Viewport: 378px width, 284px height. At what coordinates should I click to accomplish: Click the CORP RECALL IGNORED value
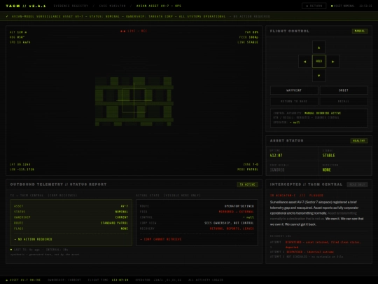point(277,170)
